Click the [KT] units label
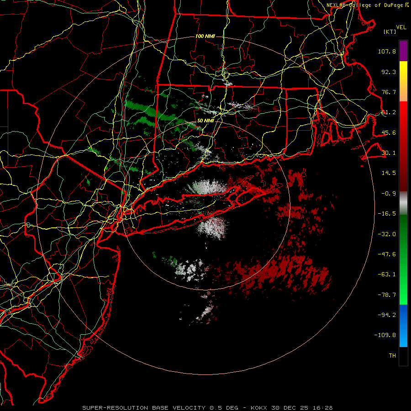 pyautogui.click(x=390, y=32)
